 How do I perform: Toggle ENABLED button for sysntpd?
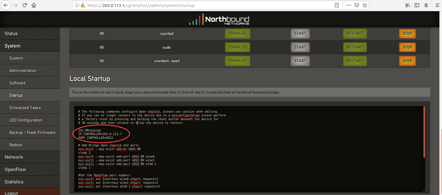[x=237, y=33]
